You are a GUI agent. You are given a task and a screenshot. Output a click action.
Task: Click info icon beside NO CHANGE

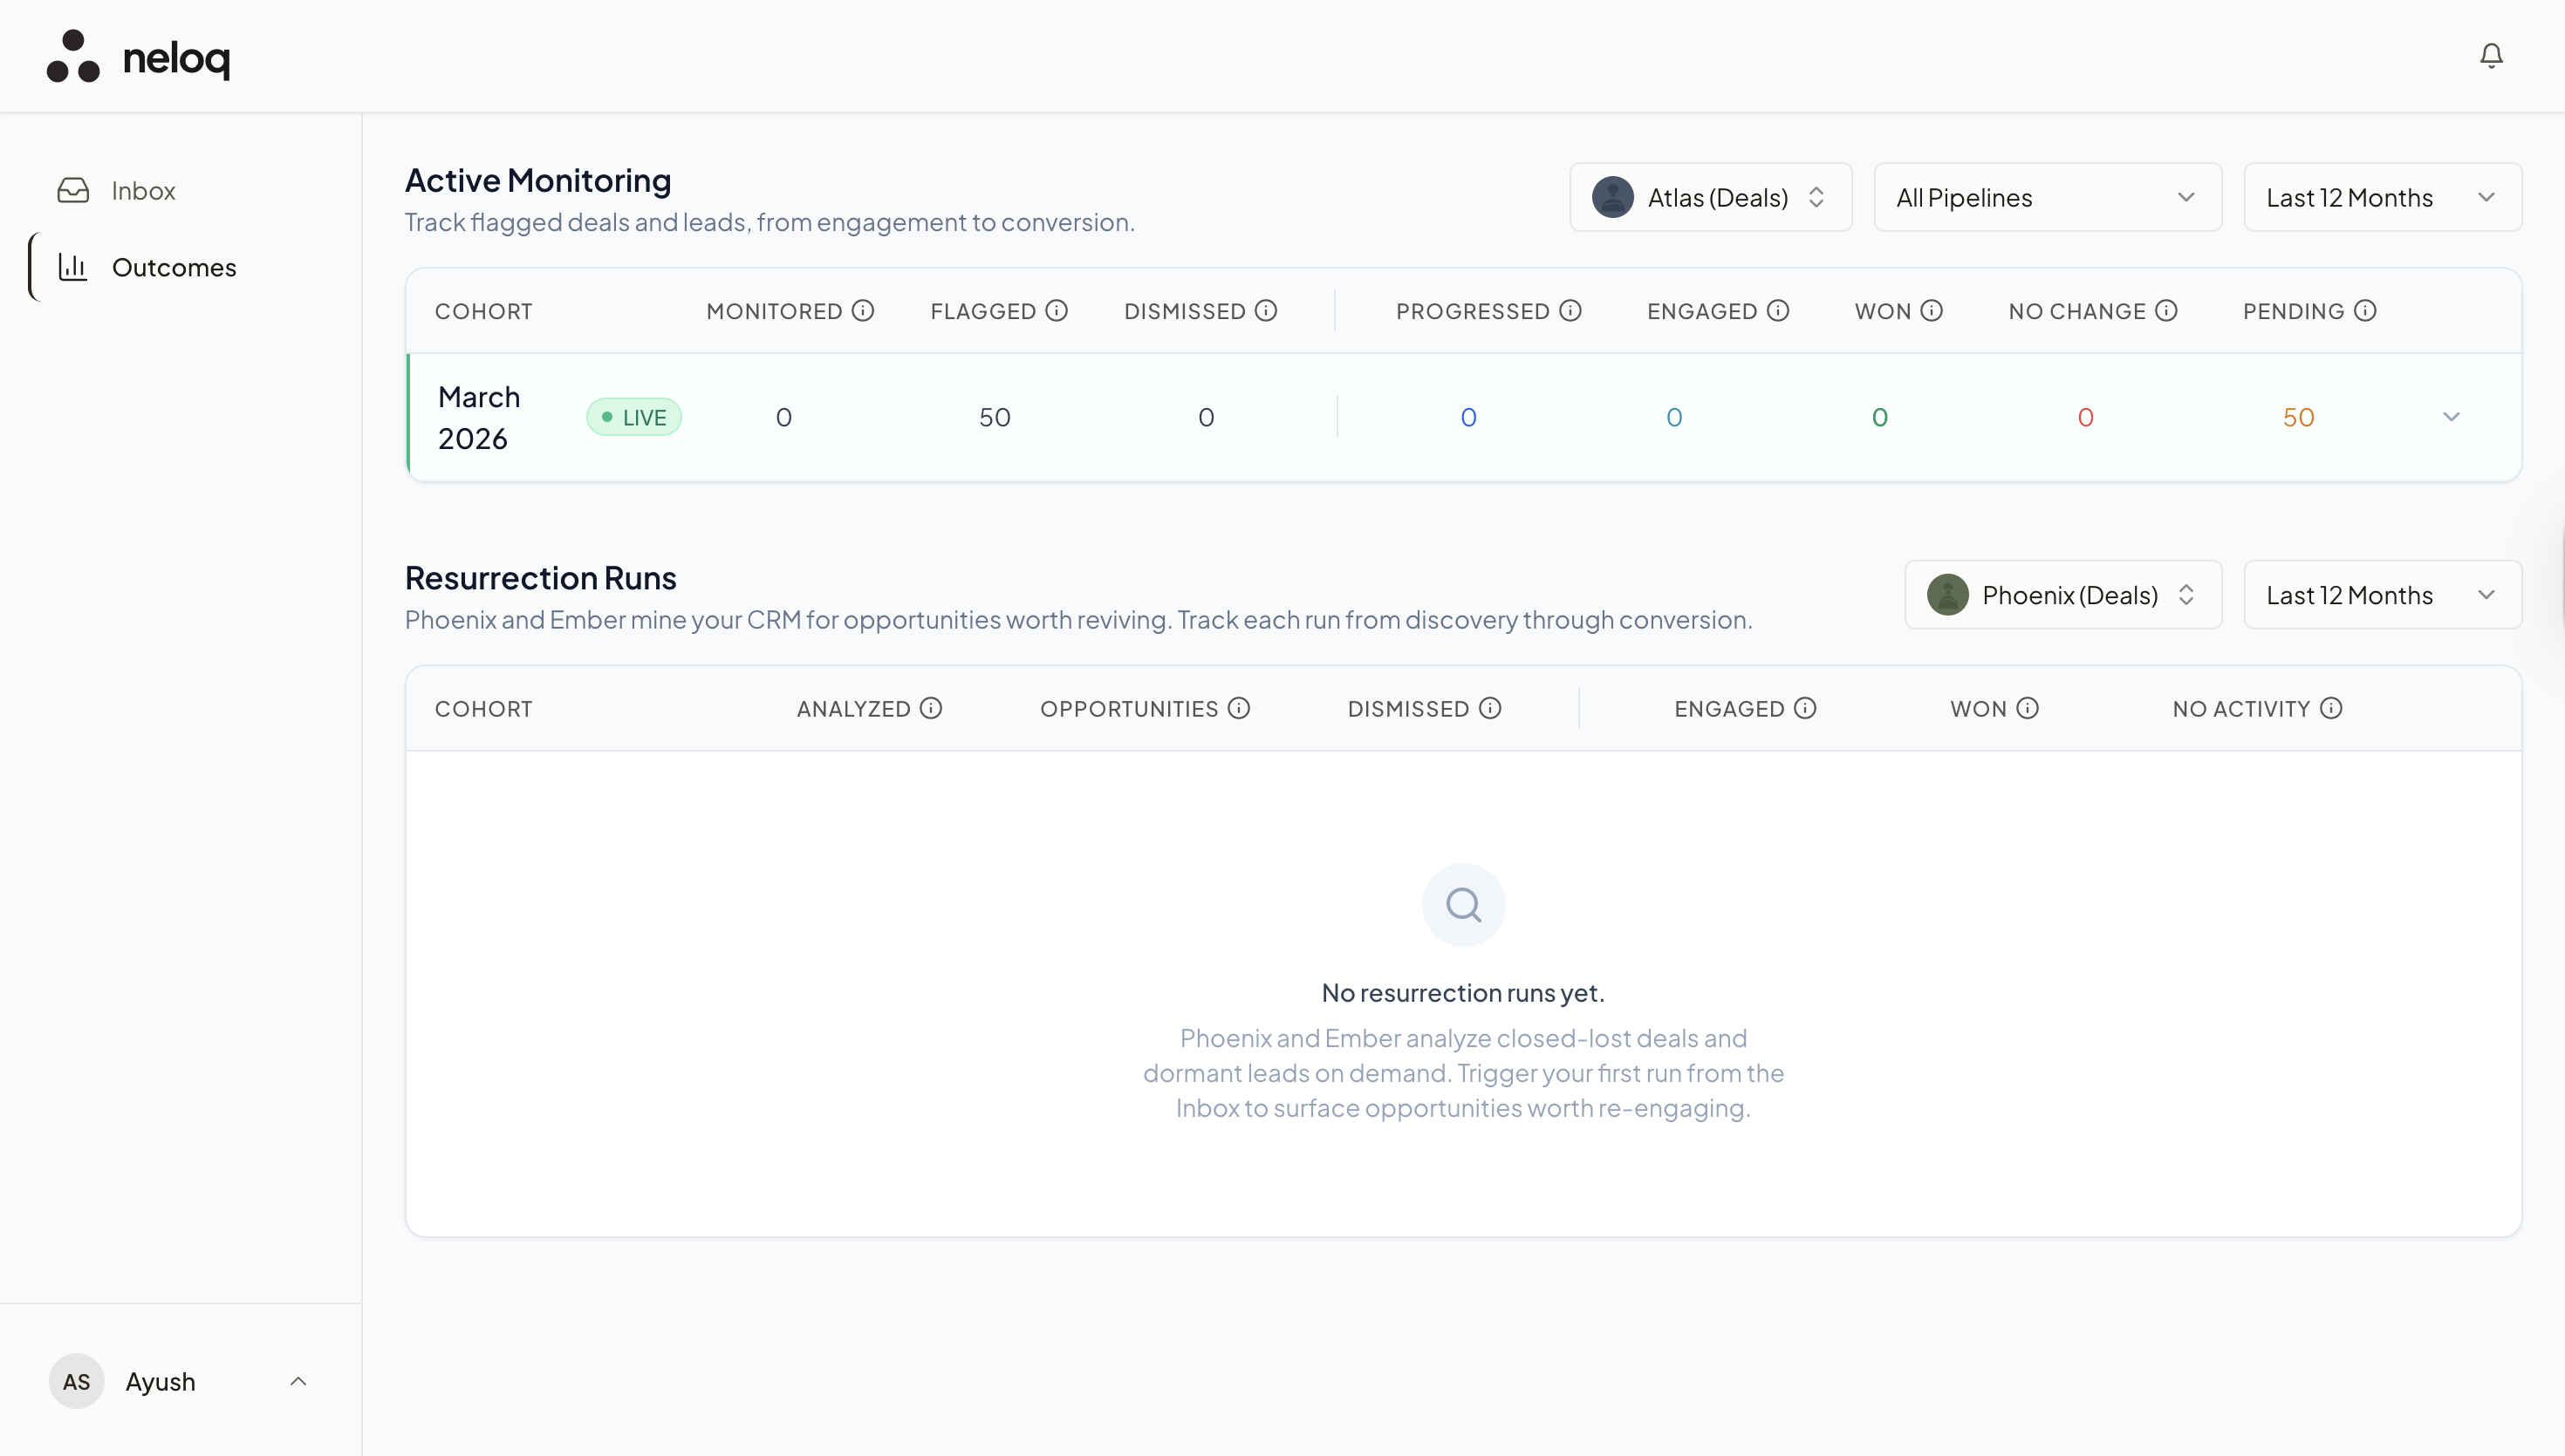(x=2165, y=311)
